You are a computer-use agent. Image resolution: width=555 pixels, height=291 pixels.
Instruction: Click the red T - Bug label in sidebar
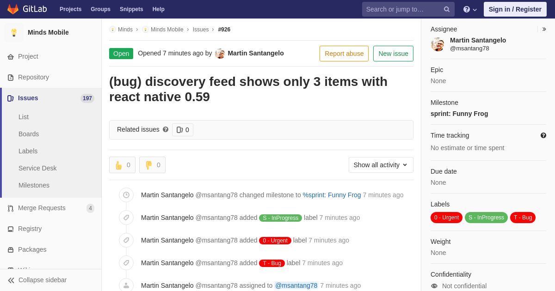click(523, 218)
